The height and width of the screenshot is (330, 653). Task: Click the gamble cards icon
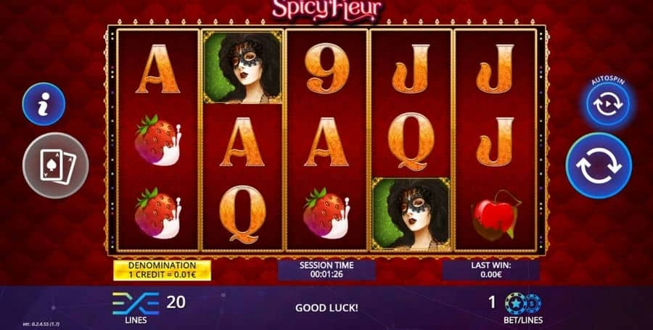coord(55,165)
